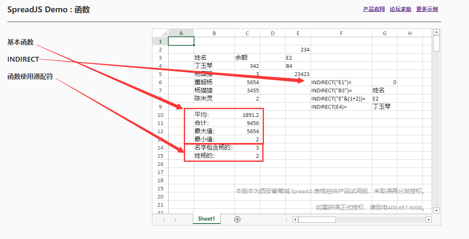The image size is (469, 239).
Task: Select row 16 header
Action: (160, 164)
